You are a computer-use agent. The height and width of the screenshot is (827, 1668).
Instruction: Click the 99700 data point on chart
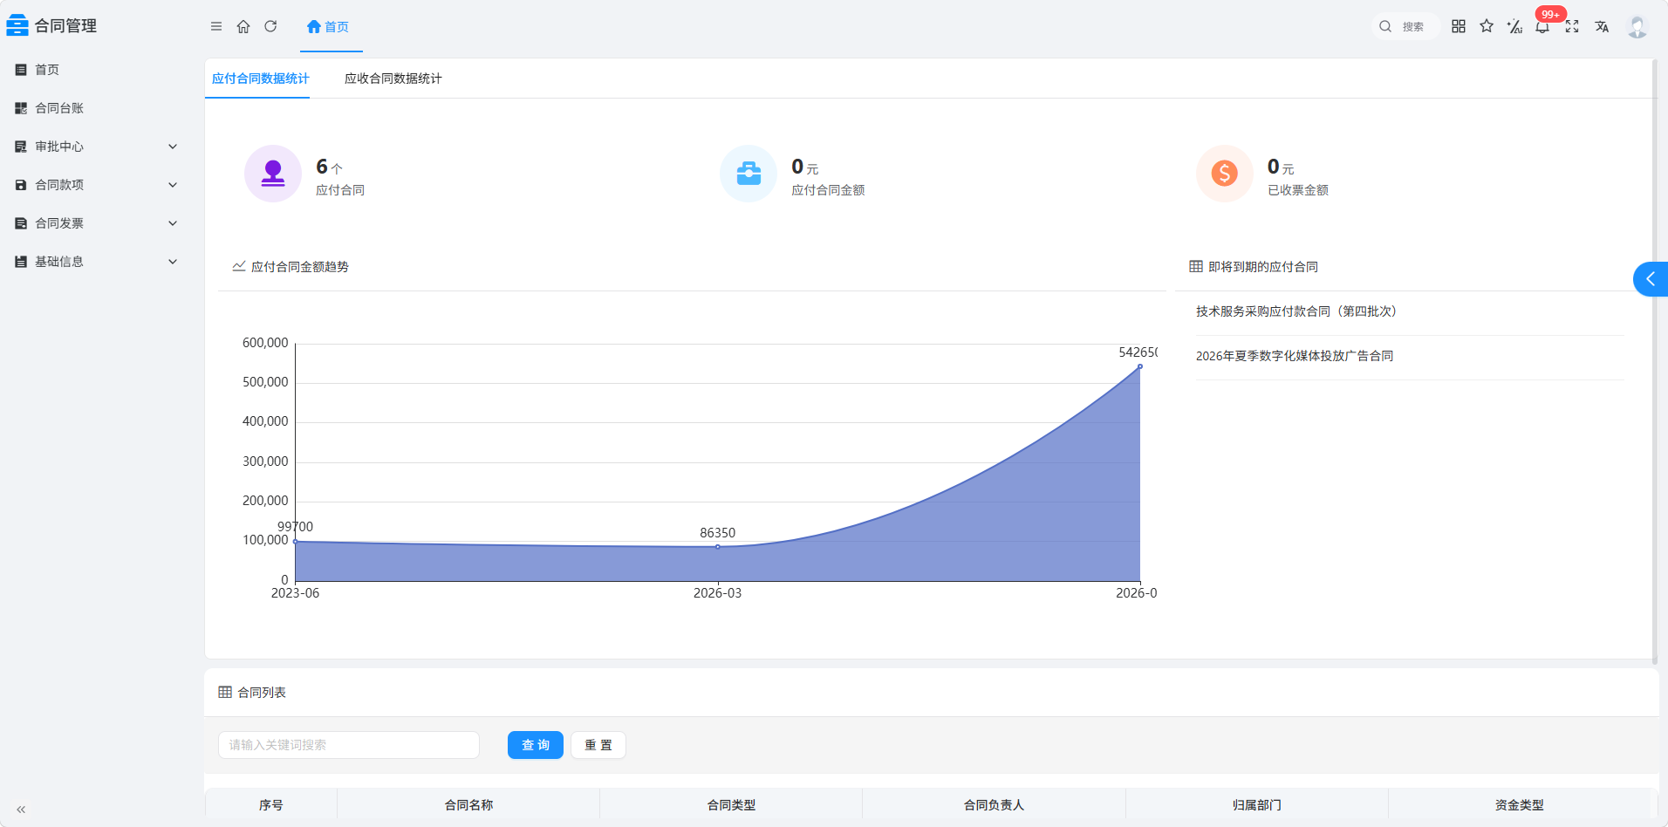(296, 542)
